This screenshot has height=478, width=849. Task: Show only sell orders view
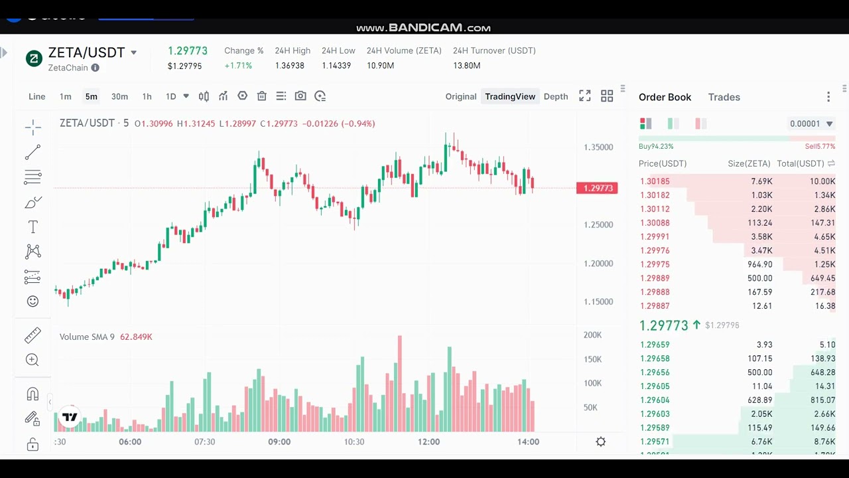tap(701, 123)
